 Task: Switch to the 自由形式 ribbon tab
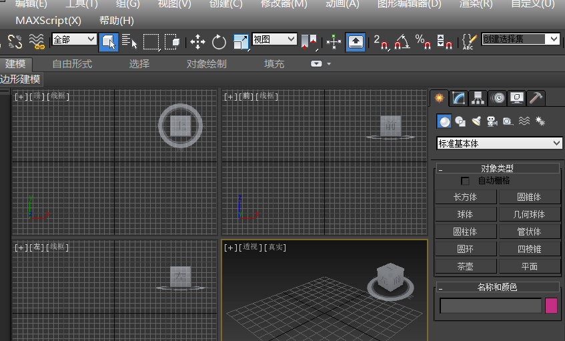coord(72,64)
